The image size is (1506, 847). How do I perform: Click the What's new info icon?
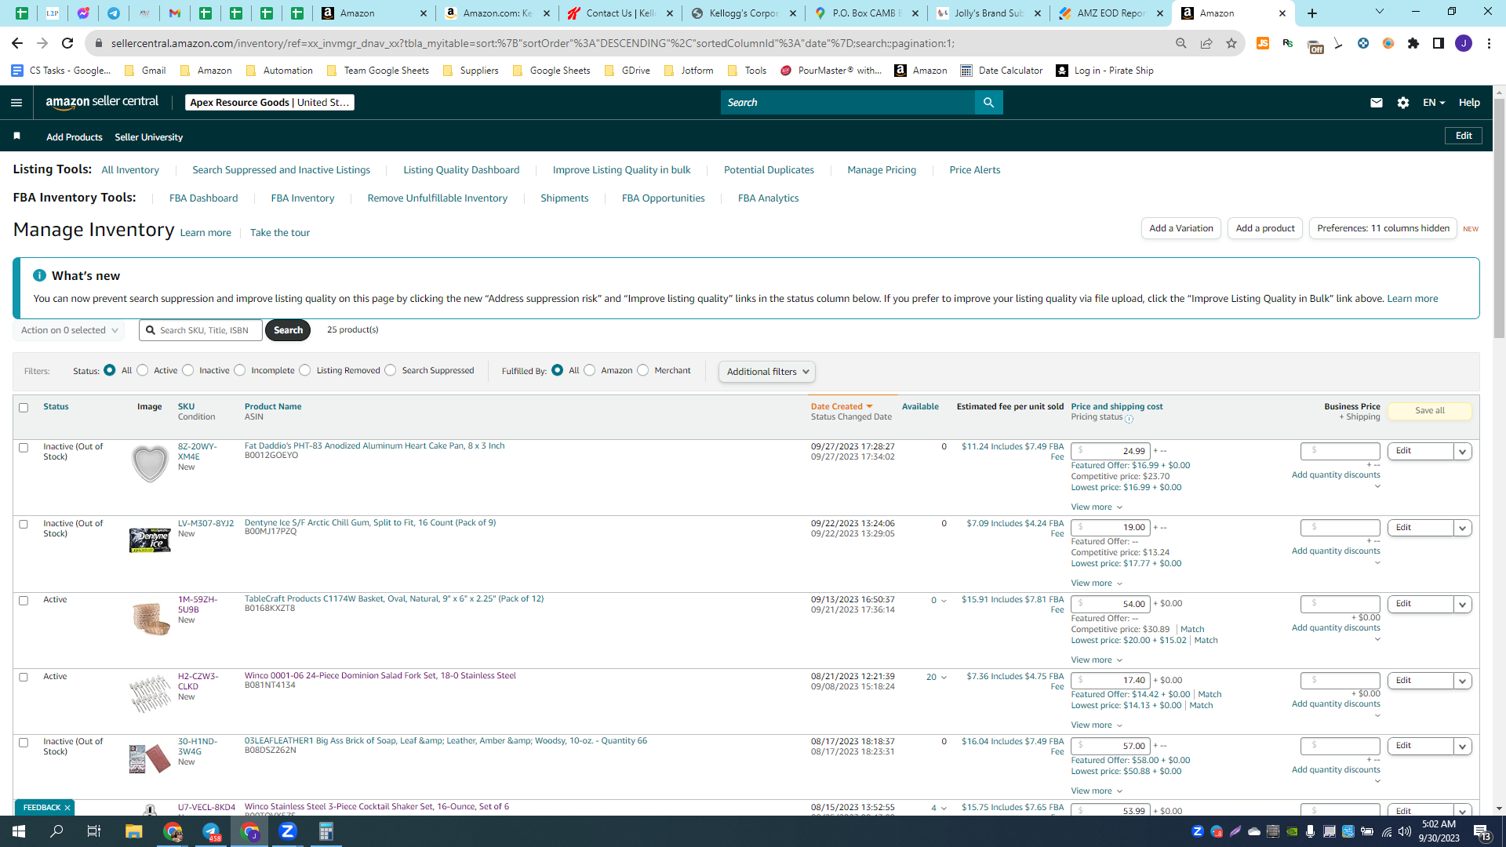[x=39, y=275]
